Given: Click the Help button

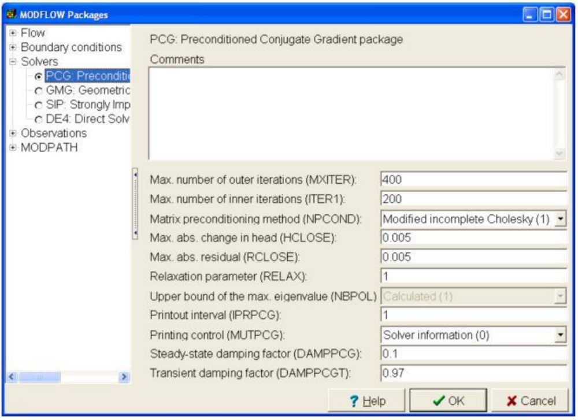Looking at the screenshot, I should pyautogui.click(x=367, y=400).
